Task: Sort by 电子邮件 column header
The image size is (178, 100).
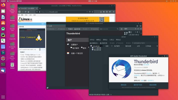Action: pos(117,46)
